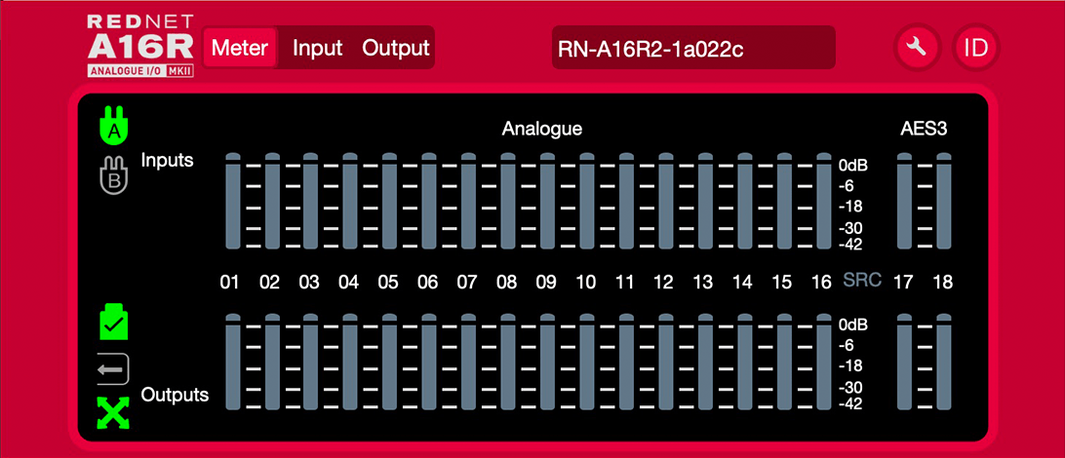Image resolution: width=1065 pixels, height=458 pixels.
Task: Switch to the Input tab
Action: 317,48
